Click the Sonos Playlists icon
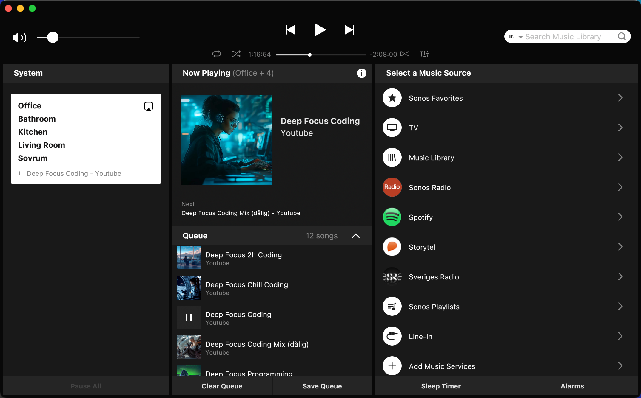Screen dimensions: 641x398 point(392,306)
